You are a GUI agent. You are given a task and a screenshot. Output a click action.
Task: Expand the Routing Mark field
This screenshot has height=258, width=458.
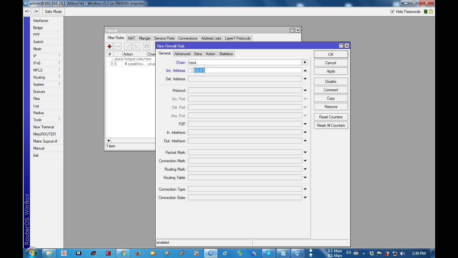click(305, 169)
